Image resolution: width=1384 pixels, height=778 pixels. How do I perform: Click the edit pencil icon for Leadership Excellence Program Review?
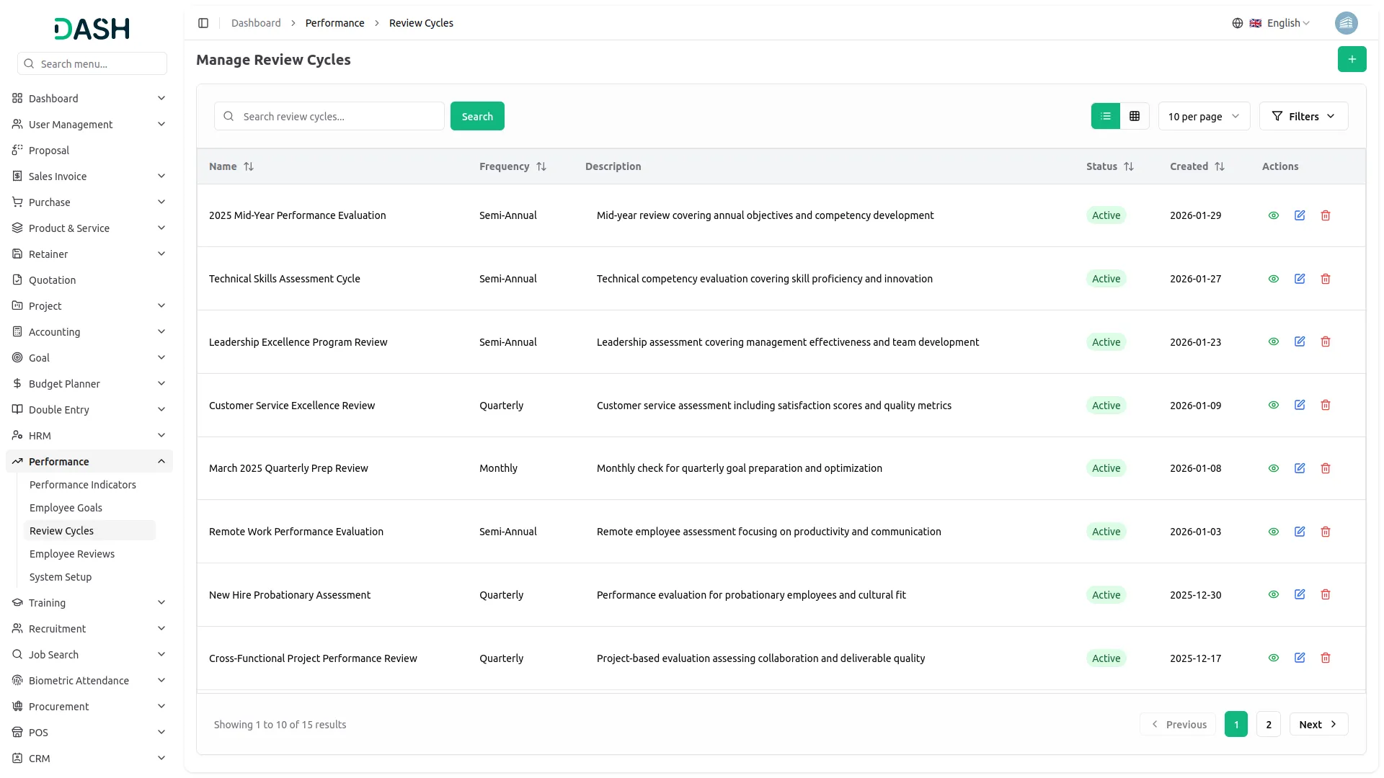coord(1300,341)
